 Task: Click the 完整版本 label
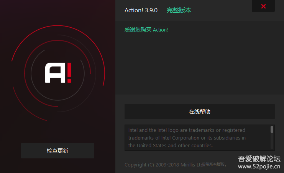point(179,10)
